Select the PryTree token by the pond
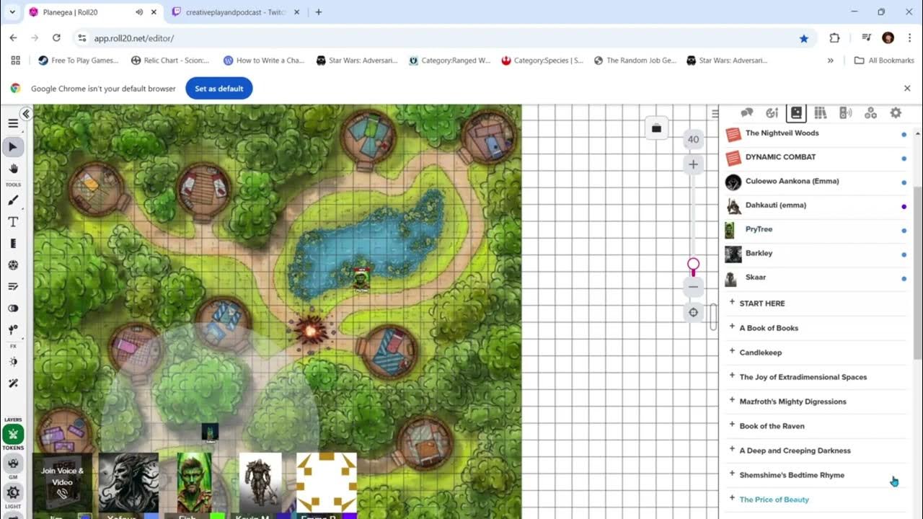This screenshot has height=519, width=923. click(x=362, y=279)
